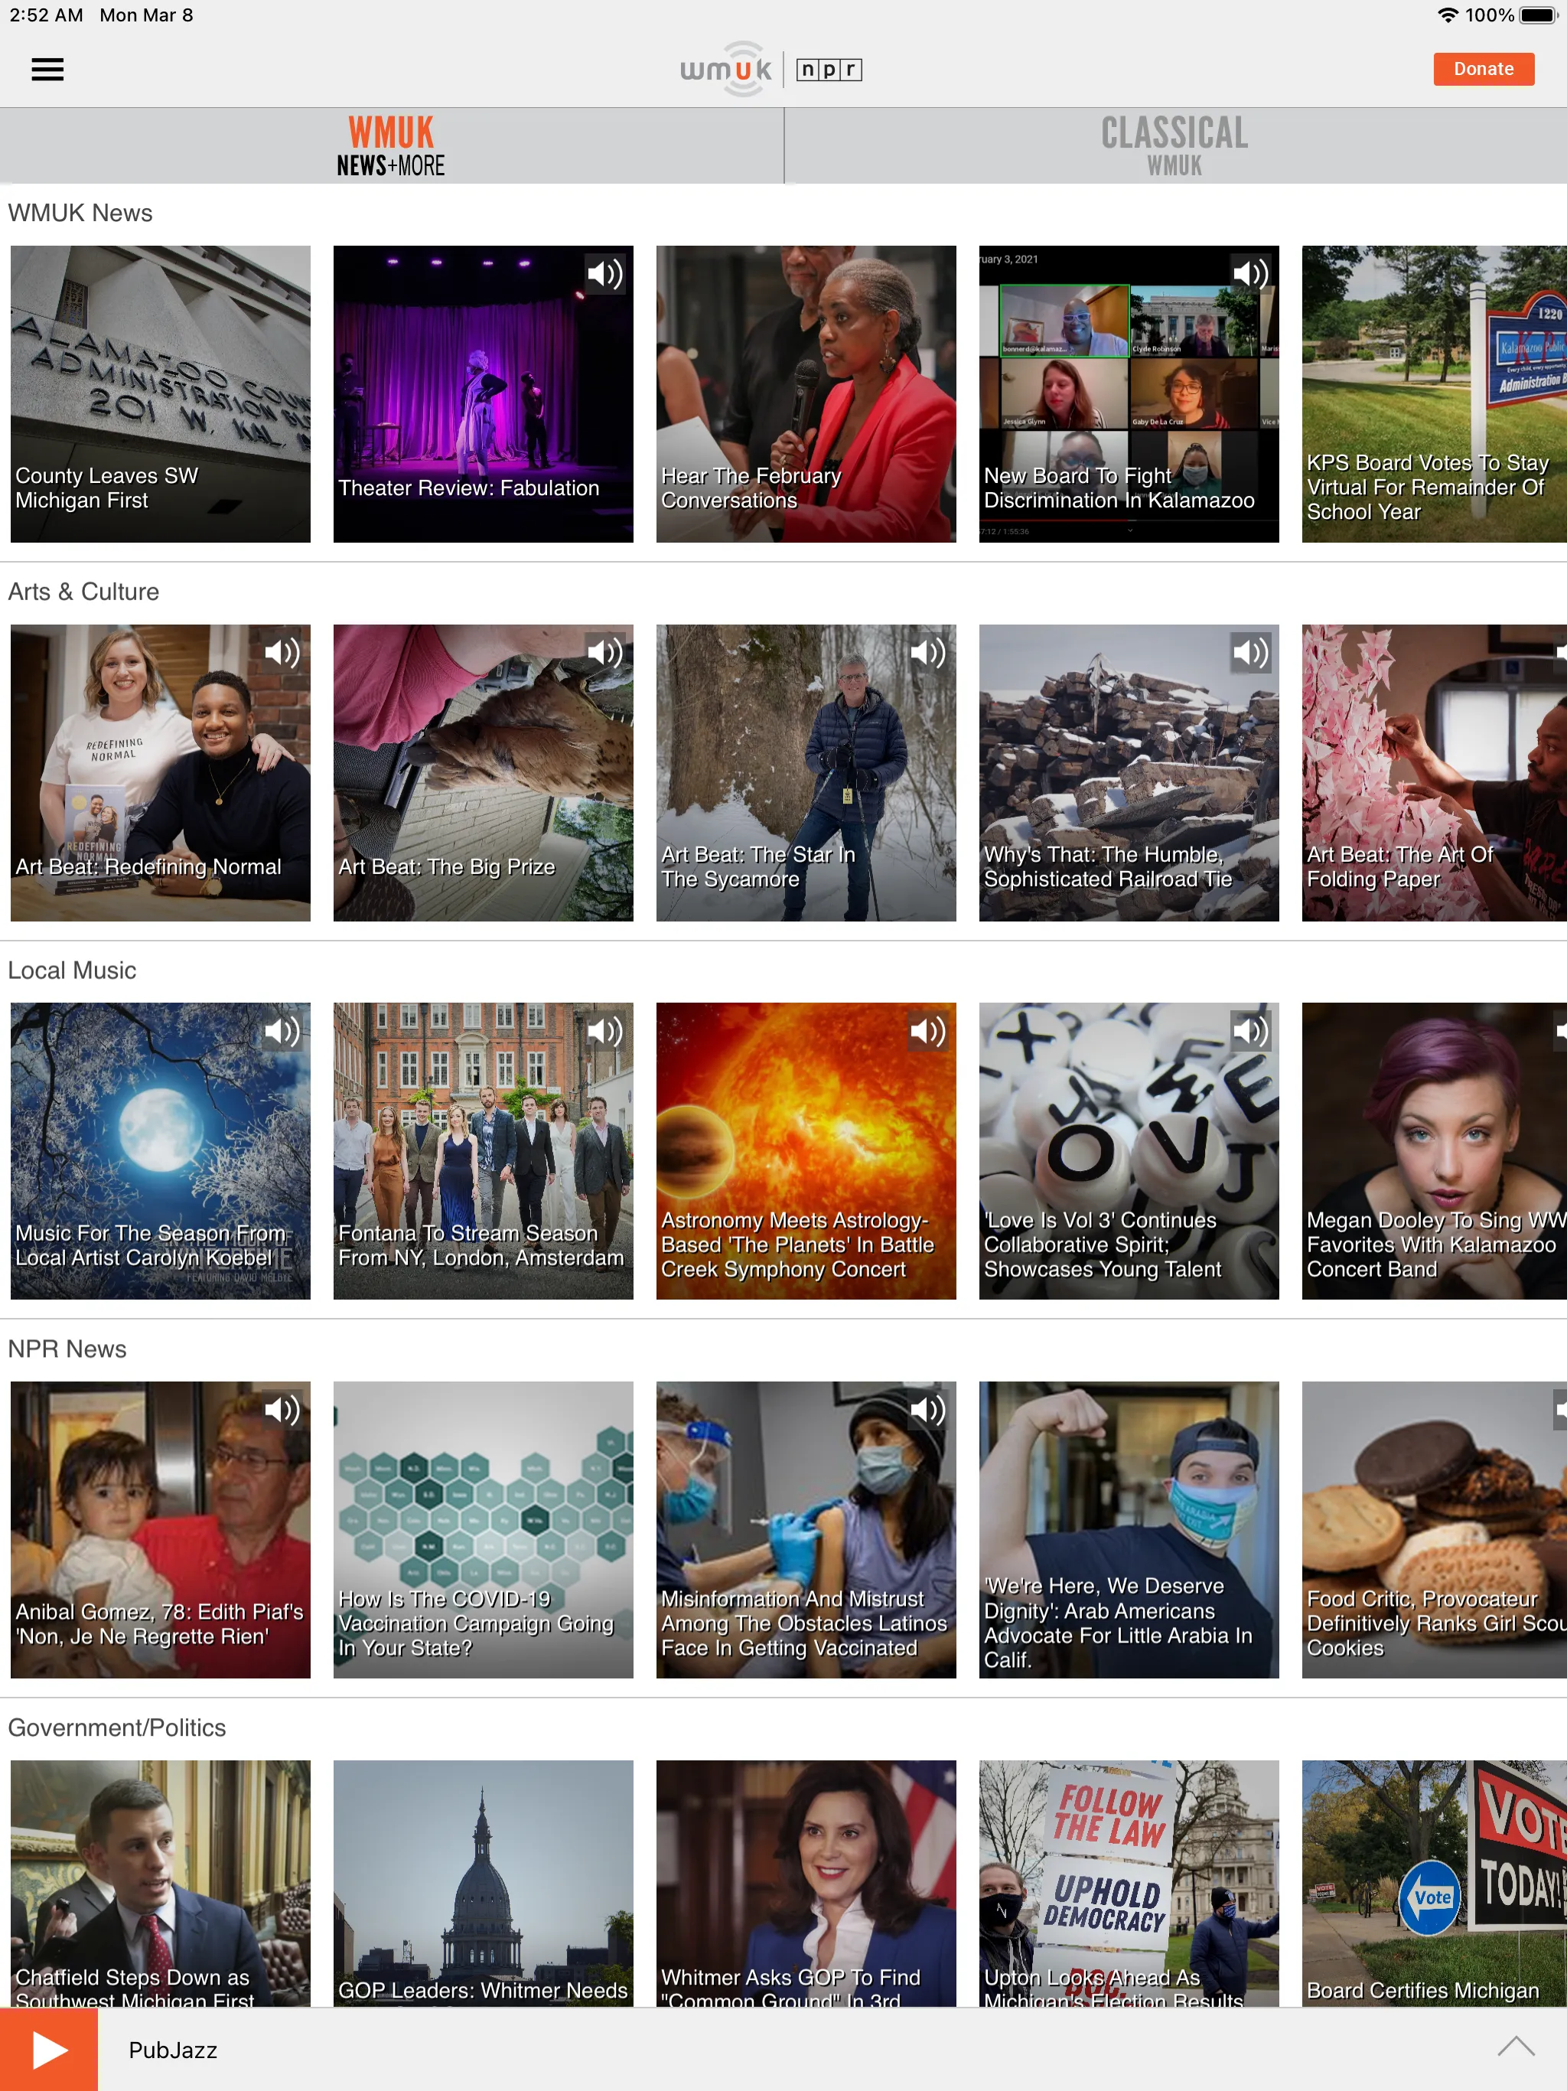This screenshot has width=1567, height=2091.
Task: Select WMUK News More tab
Action: 392,145
